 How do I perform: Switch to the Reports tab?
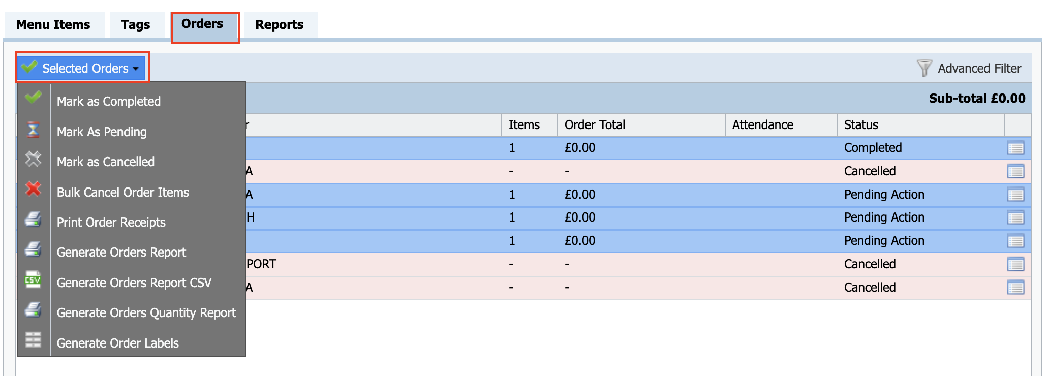click(x=280, y=24)
